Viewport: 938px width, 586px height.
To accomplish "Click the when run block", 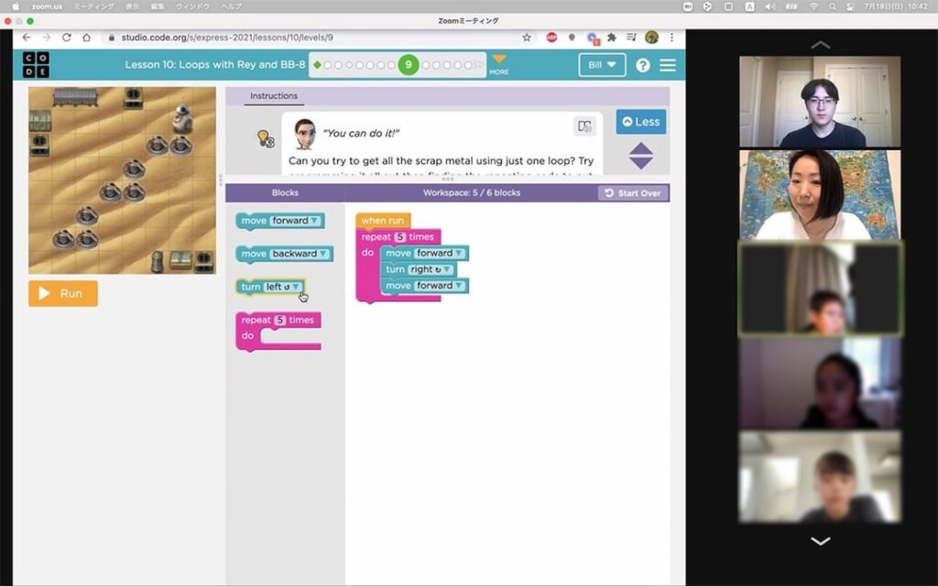I will (x=383, y=221).
